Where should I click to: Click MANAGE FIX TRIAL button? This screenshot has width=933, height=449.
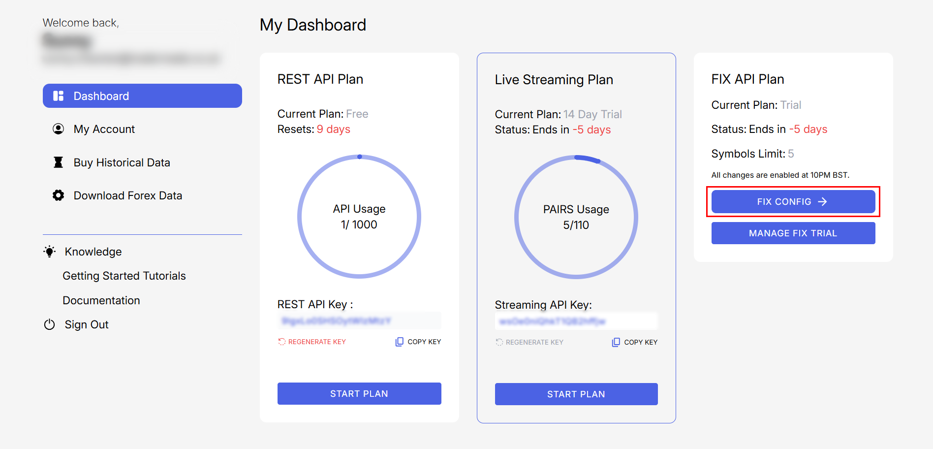coord(793,233)
